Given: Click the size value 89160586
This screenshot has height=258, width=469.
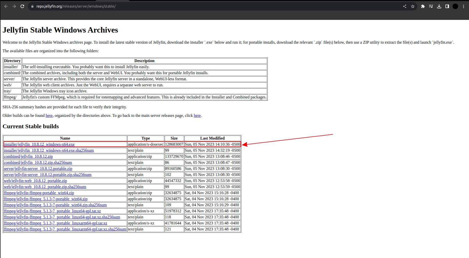Looking at the screenshot, I should tap(174, 169).
